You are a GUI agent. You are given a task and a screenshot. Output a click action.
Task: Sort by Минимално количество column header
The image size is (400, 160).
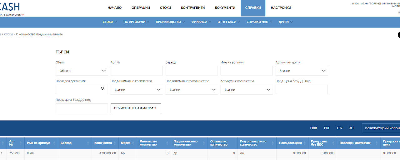tap(154, 143)
